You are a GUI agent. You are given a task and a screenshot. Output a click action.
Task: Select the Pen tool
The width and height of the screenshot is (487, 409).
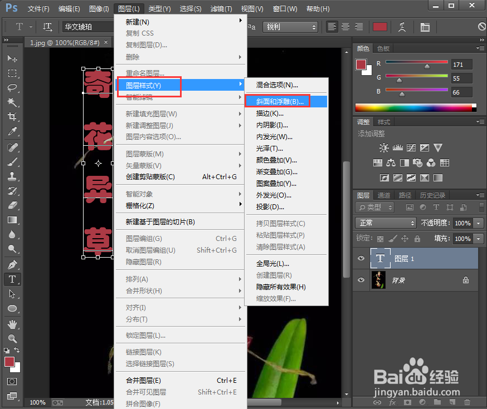(x=12, y=265)
